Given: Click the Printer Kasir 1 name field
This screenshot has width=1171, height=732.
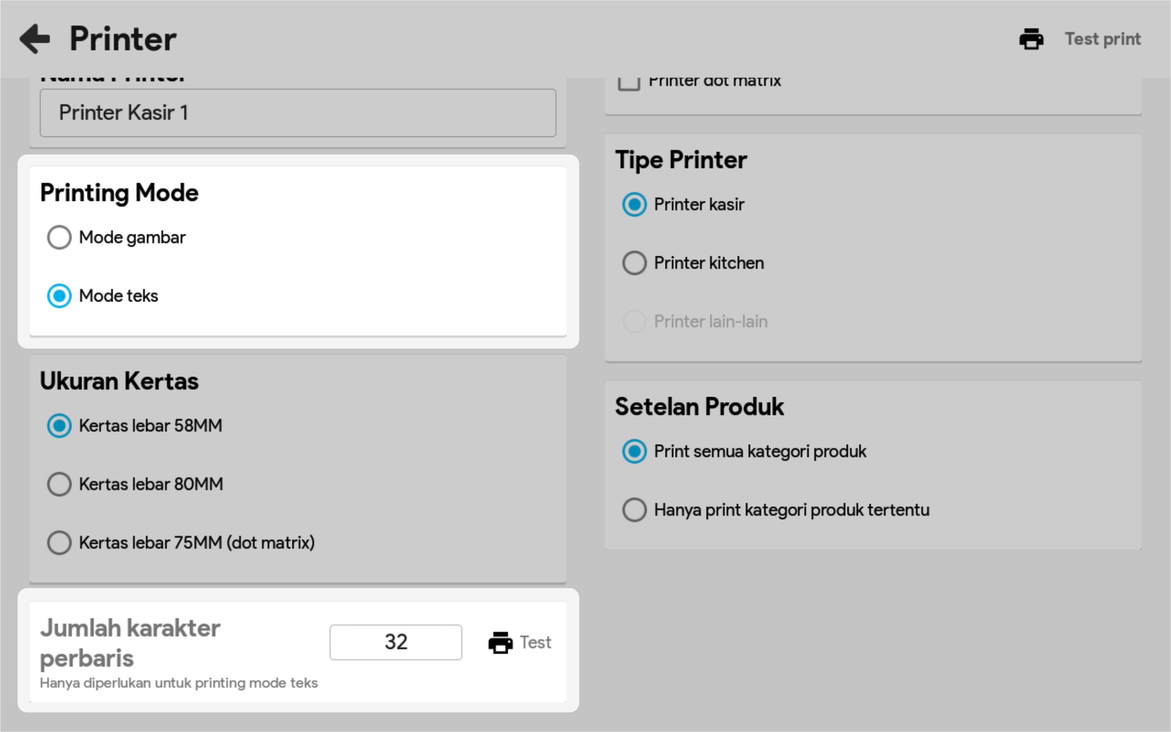Looking at the screenshot, I should coord(298,113).
